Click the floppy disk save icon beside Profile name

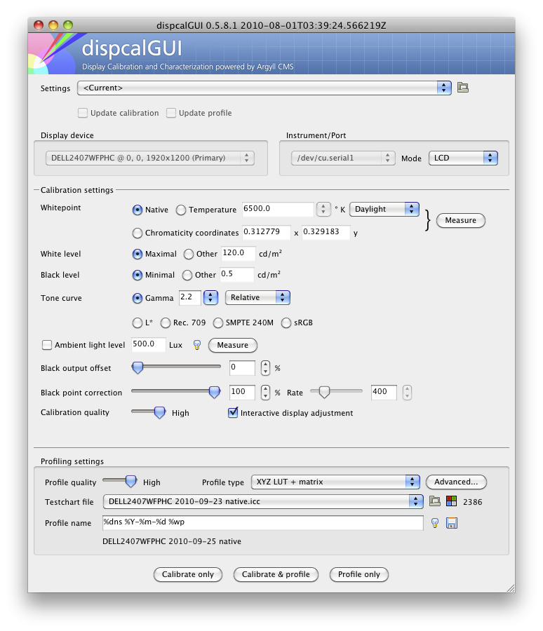(452, 523)
